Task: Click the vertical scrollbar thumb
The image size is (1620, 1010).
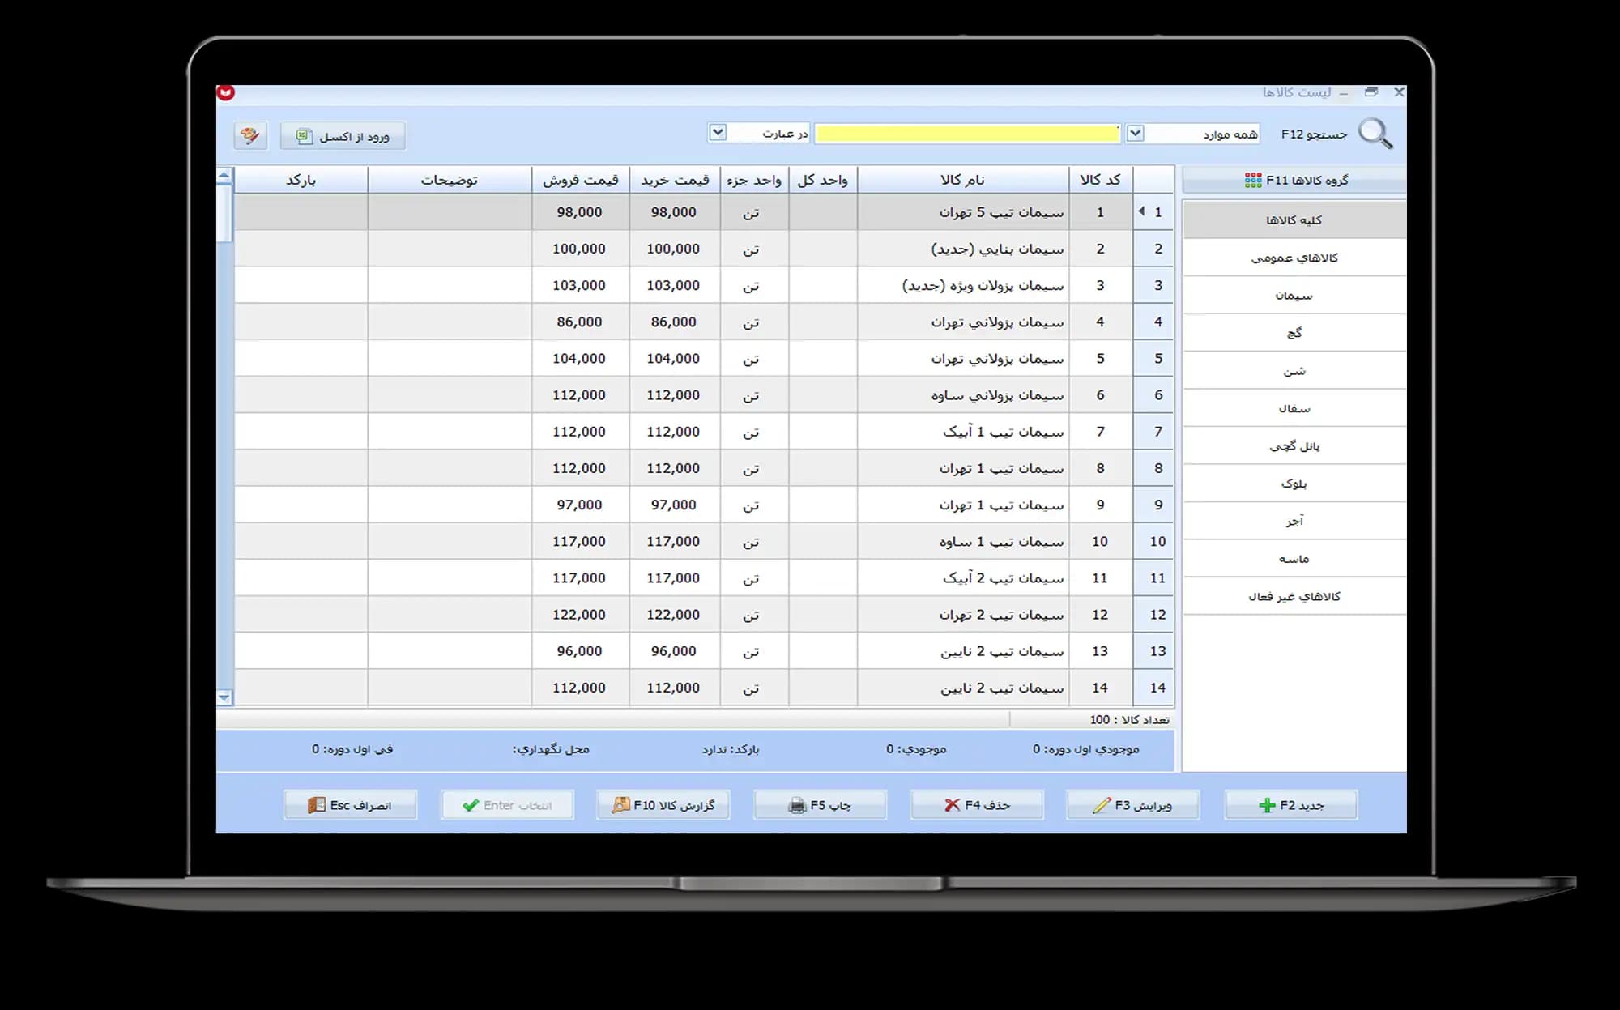Action: pyautogui.click(x=224, y=213)
